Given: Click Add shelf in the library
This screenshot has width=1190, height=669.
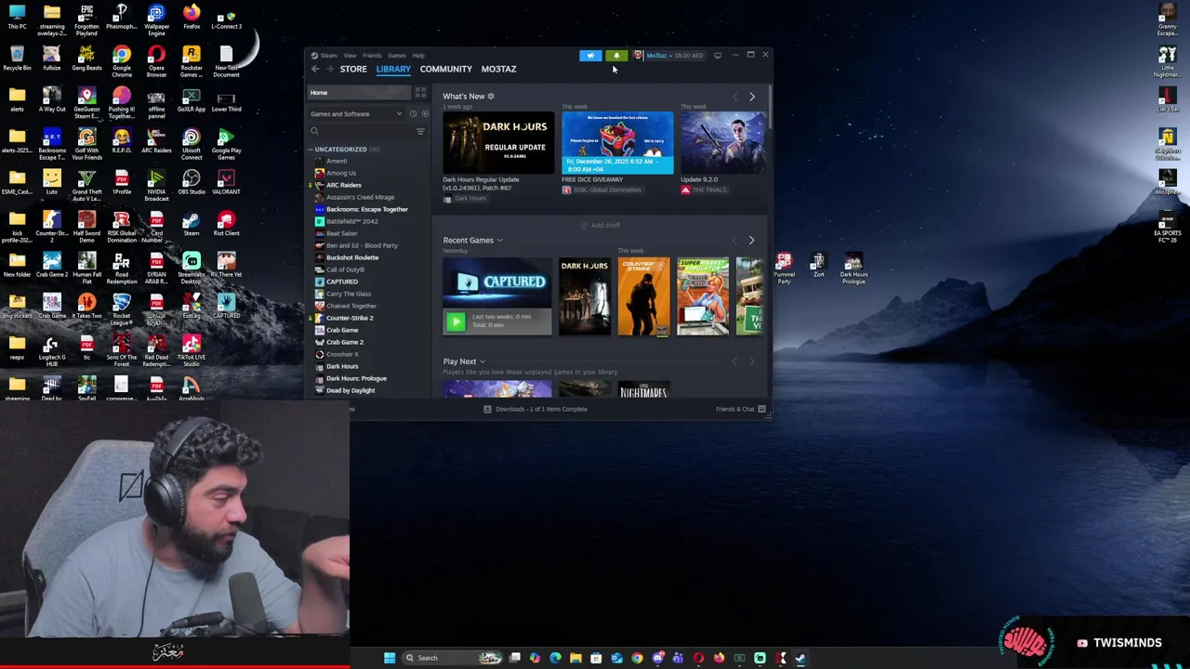Looking at the screenshot, I should pyautogui.click(x=600, y=225).
